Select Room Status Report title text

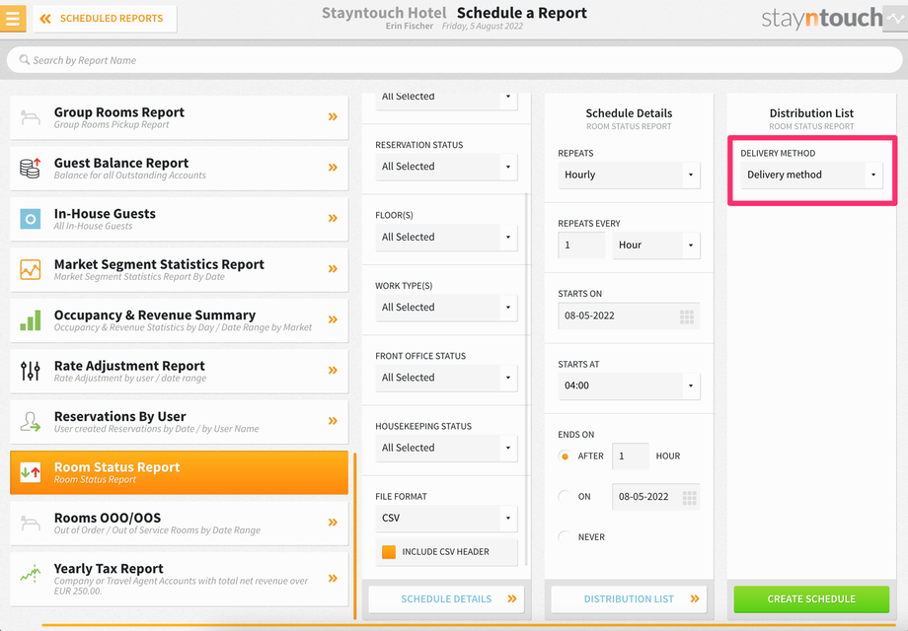117,466
